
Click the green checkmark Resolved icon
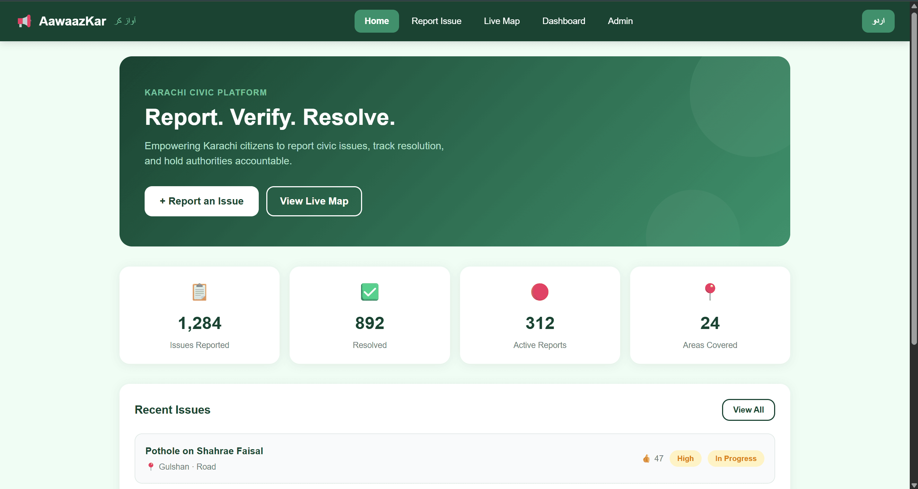[x=370, y=292]
